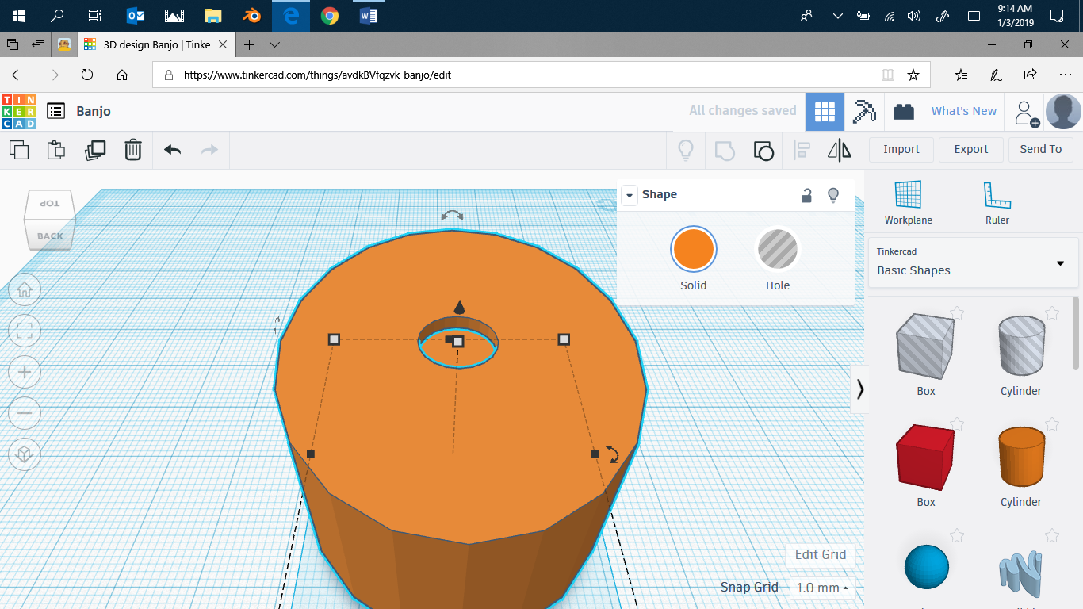Open Chrome from the taskbar
Viewport: 1083px width, 609px height.
[x=330, y=16]
